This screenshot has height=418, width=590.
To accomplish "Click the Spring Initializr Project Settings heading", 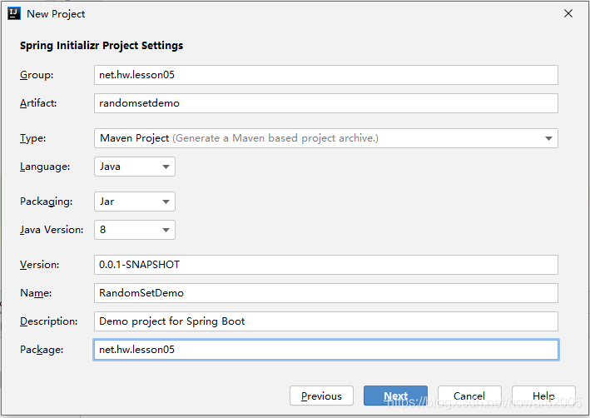I will pos(102,46).
